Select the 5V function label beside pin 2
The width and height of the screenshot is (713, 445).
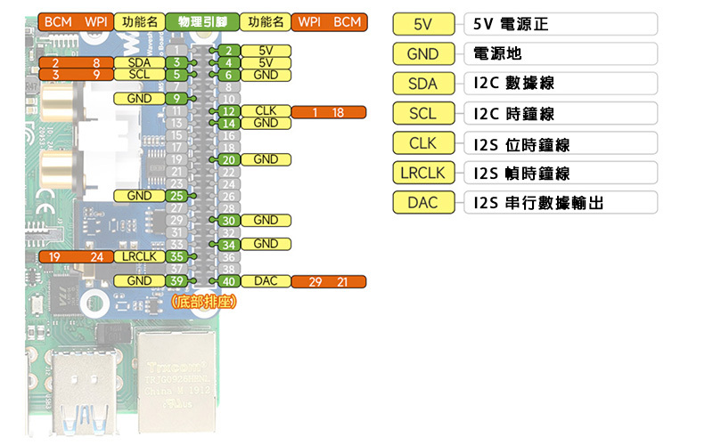pyautogui.click(x=266, y=51)
